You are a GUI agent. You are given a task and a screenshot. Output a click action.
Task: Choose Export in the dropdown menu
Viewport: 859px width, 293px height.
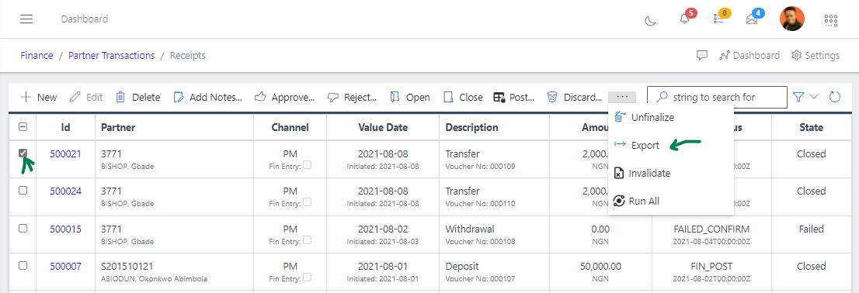(670, 145)
